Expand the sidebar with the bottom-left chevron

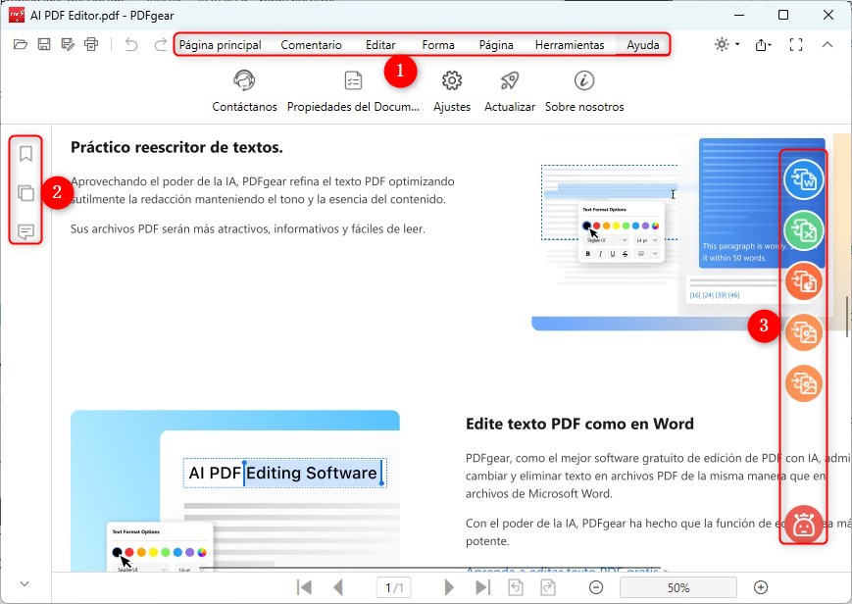tap(24, 583)
